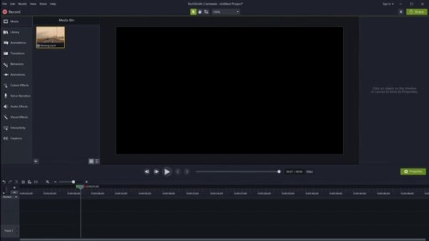Click the Cut scissors icon
429x241 pixels.
click(17, 182)
